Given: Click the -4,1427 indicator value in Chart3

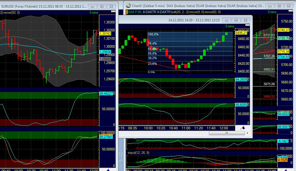Looking at the screenshot, I should [x=283, y=141].
